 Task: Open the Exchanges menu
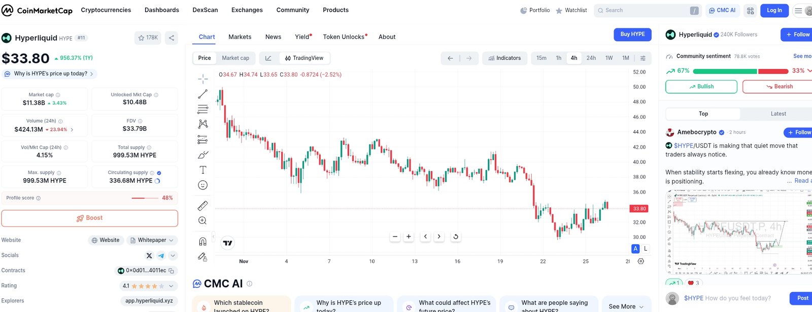pyautogui.click(x=247, y=10)
